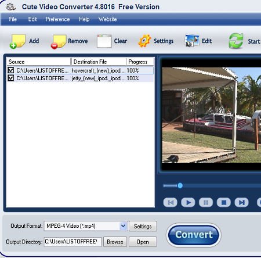Viewport: 261px width, 258px height.
Task: Click 100% progress of jetty row
Action: click(133, 78)
